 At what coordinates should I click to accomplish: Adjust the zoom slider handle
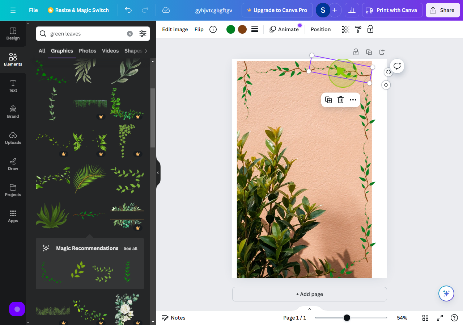[347, 318]
